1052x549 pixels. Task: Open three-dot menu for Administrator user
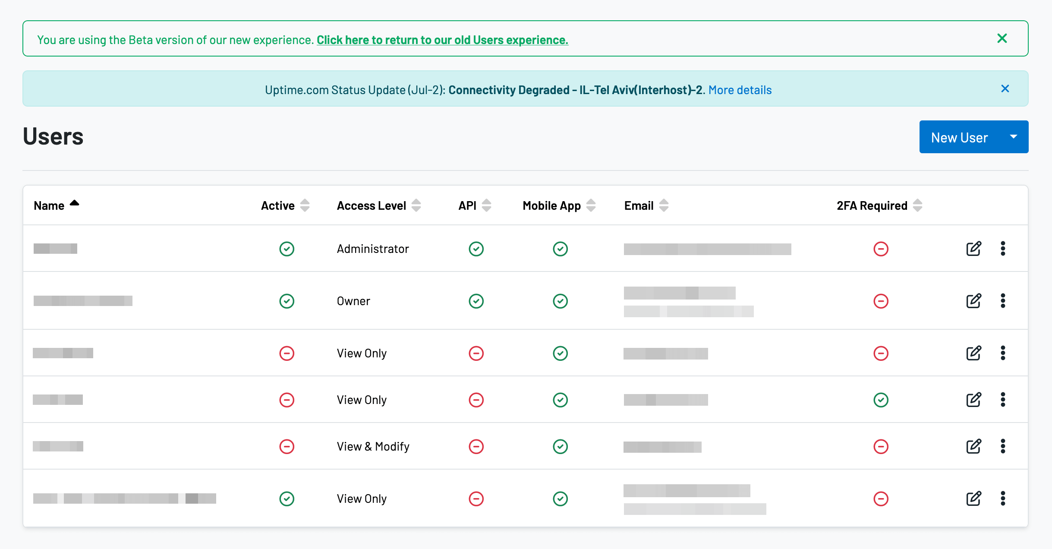pyautogui.click(x=1003, y=249)
